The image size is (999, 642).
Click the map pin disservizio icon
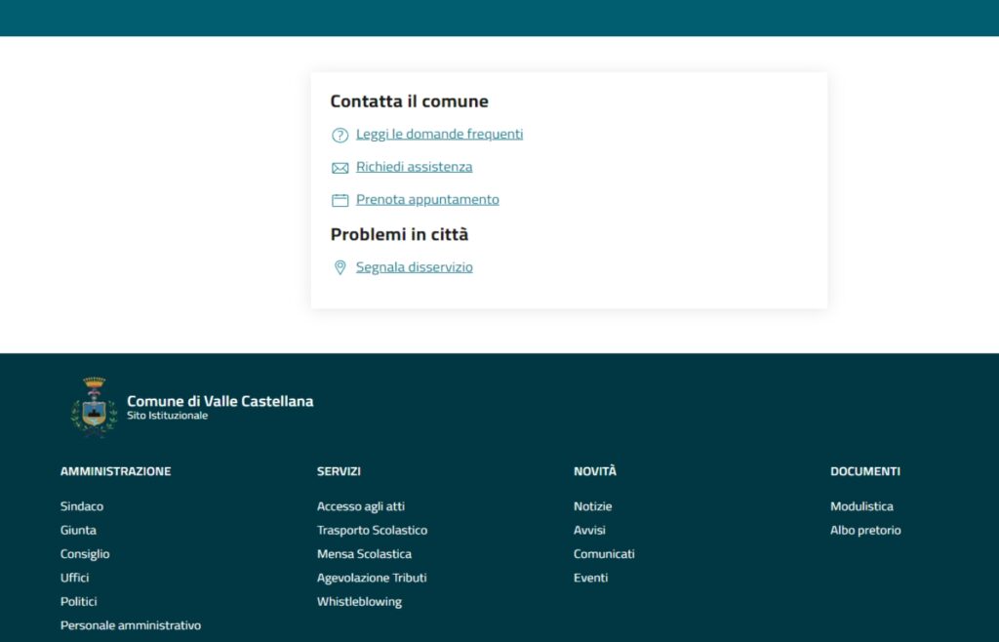coord(340,267)
